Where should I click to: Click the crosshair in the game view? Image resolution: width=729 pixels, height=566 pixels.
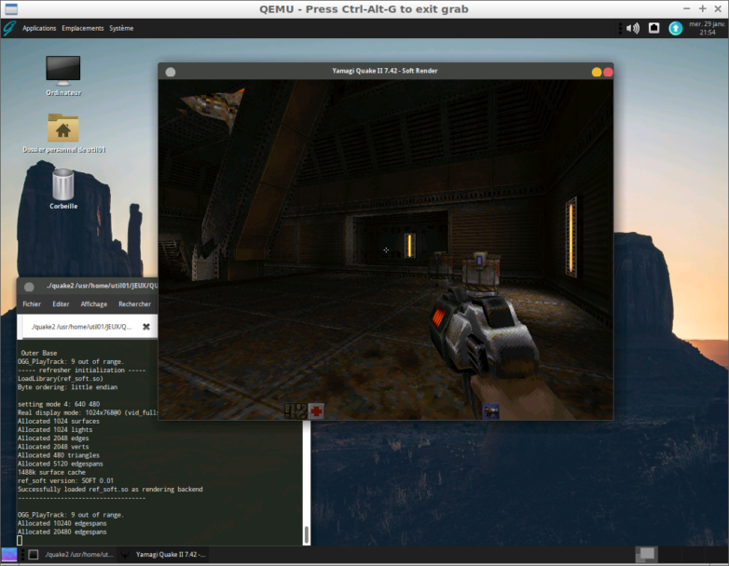coord(386,249)
